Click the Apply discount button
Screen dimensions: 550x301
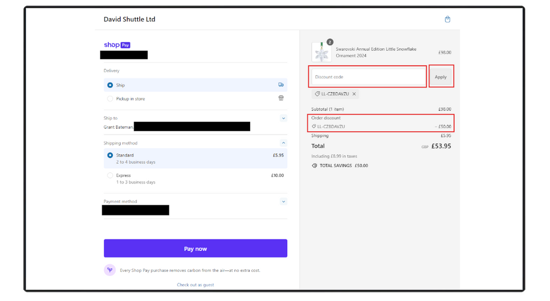pos(441,77)
